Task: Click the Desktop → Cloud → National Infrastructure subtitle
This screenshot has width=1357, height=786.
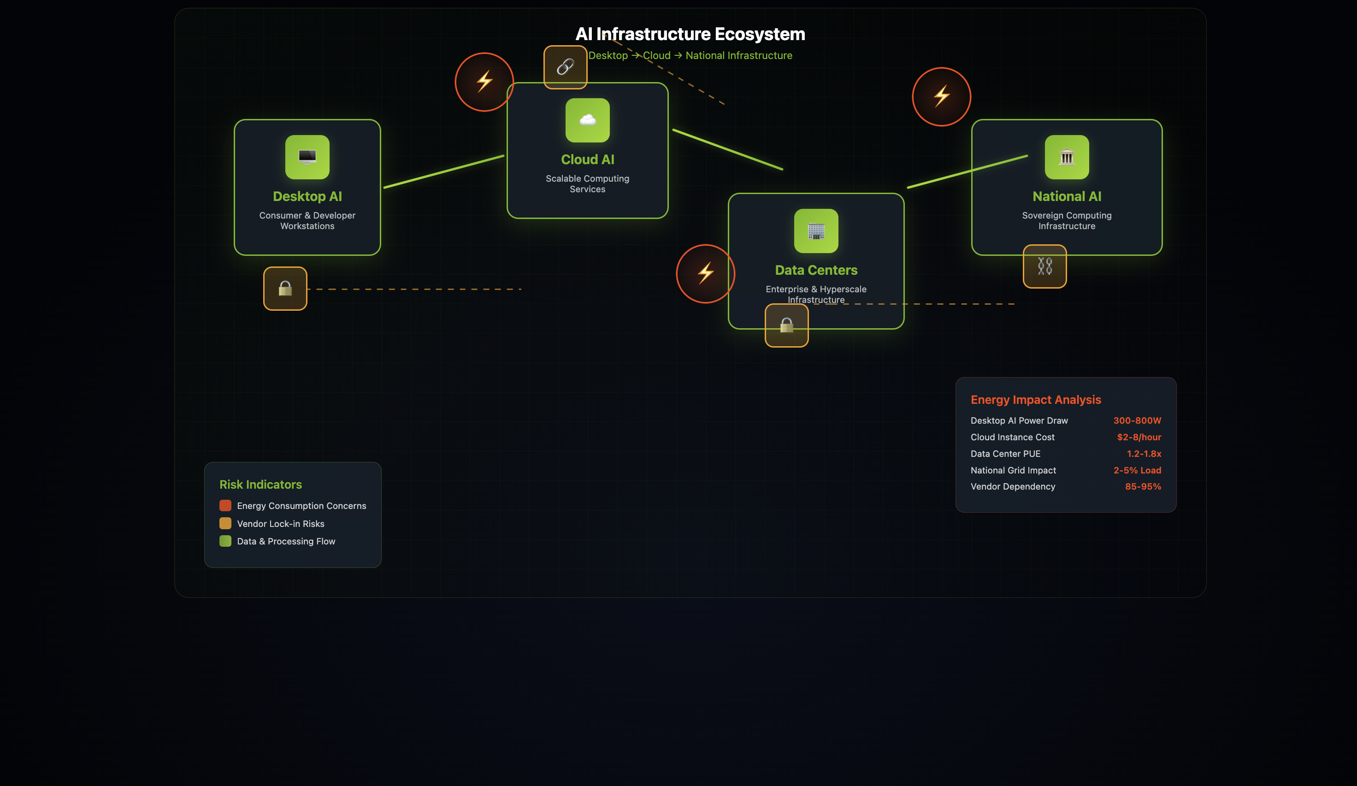Action: (x=690, y=55)
